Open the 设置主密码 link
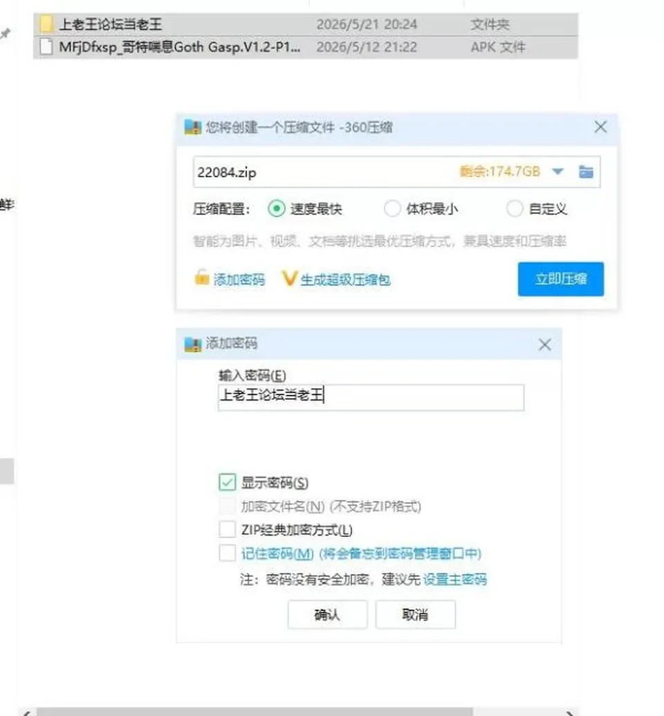 455,580
